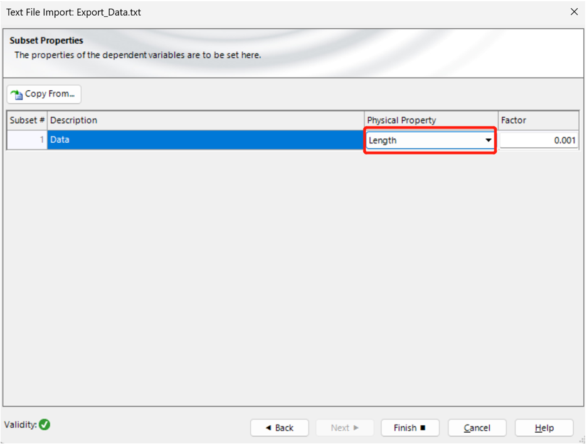Screen dimensions: 587x444
Task: Click the green Validity checkmark icon
Action: coord(45,425)
